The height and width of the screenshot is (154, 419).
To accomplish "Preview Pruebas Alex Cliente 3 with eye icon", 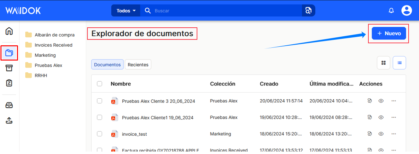I will tap(381, 101).
